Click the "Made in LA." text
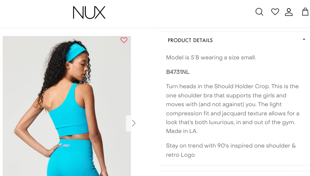The width and height of the screenshot is (310, 176). 182,131
